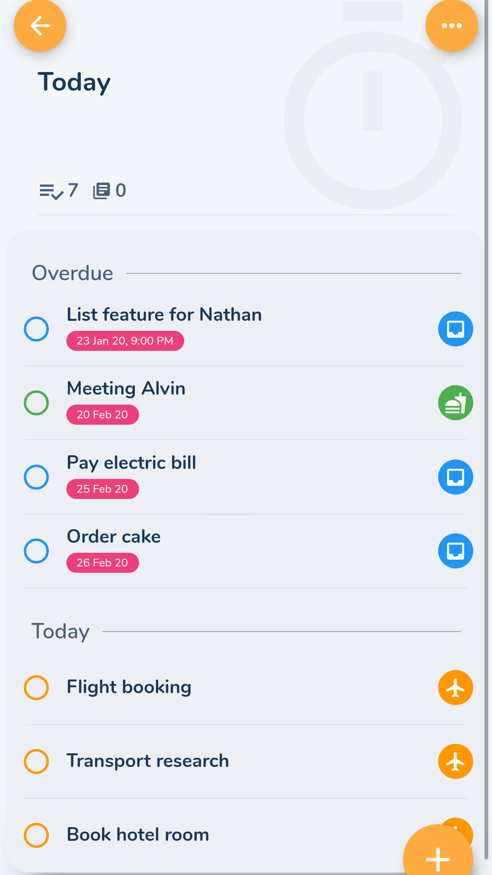Check off List feature for Nathan
Screen dimensions: 492x875
tap(36, 329)
